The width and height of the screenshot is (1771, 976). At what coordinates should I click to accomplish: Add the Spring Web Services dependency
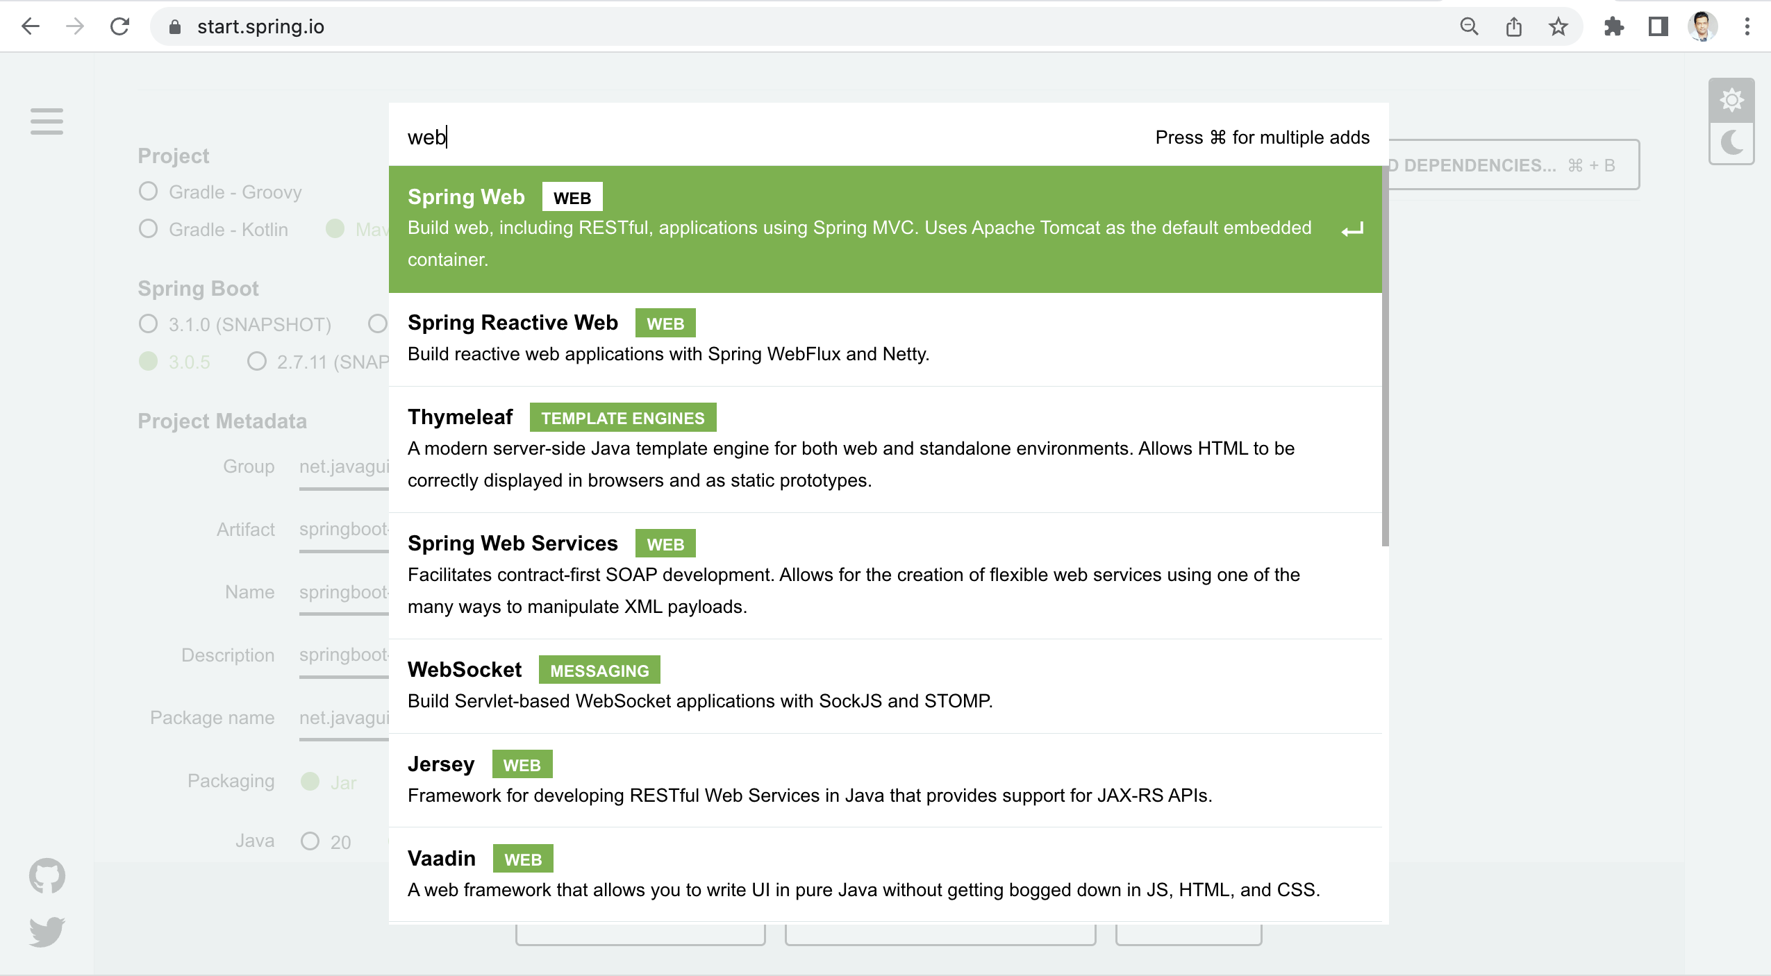(885, 576)
